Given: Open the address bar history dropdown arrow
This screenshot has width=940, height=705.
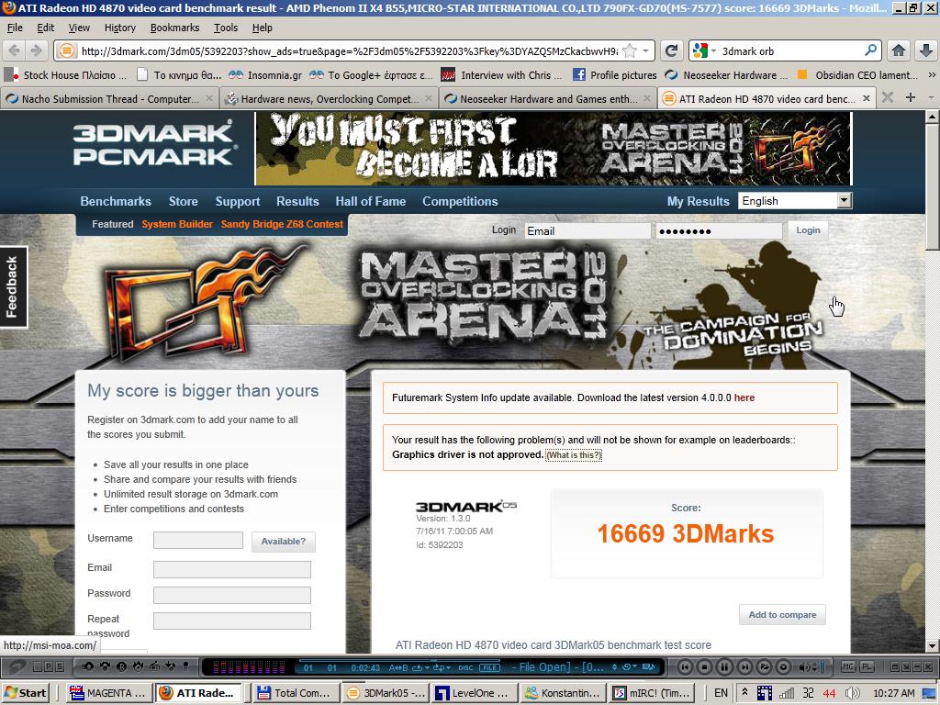Looking at the screenshot, I should [x=645, y=51].
